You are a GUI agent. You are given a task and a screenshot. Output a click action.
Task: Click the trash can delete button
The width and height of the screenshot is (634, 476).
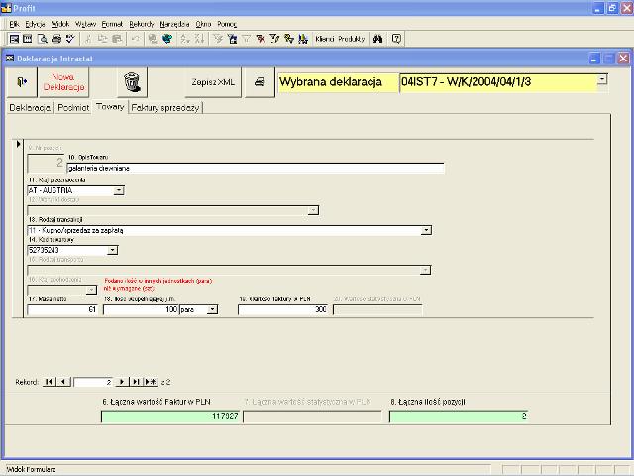132,82
